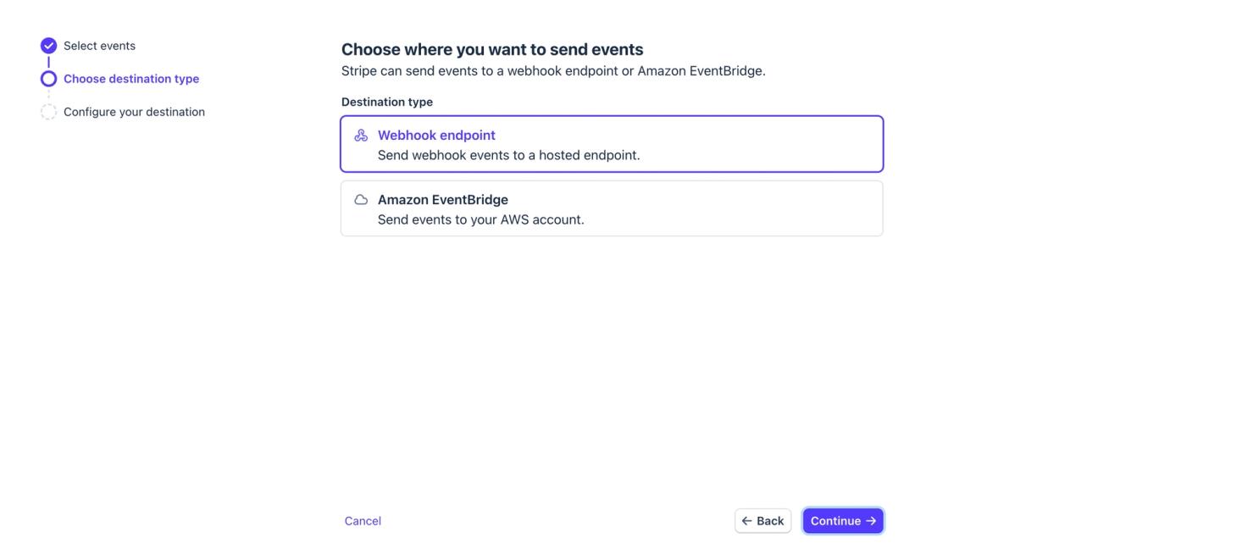Click the right arrow on the Continue button

coord(871,521)
